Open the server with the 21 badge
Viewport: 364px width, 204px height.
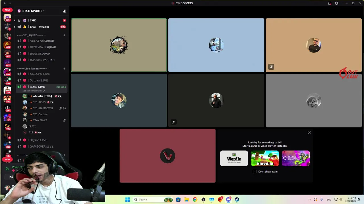pyautogui.click(x=7, y=117)
